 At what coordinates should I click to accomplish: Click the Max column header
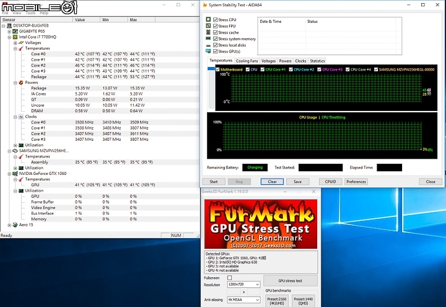click(141, 20)
